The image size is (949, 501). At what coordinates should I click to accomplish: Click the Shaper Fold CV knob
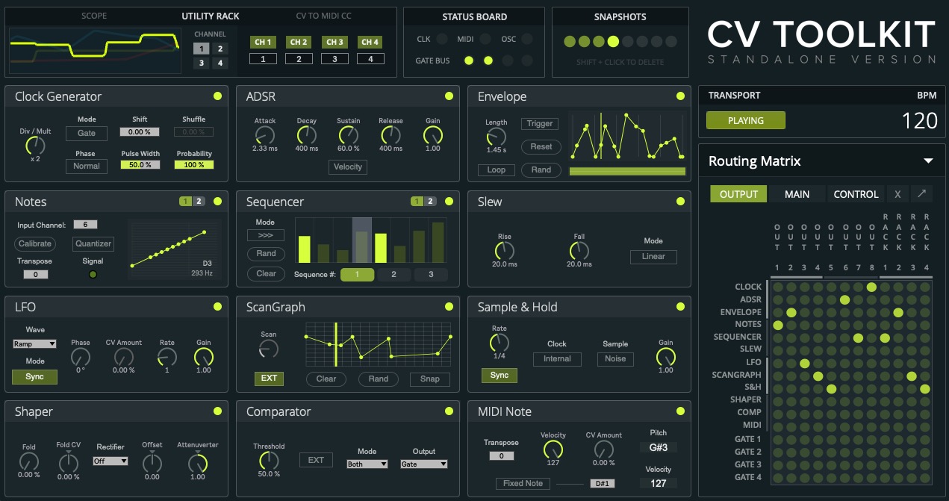point(68,461)
